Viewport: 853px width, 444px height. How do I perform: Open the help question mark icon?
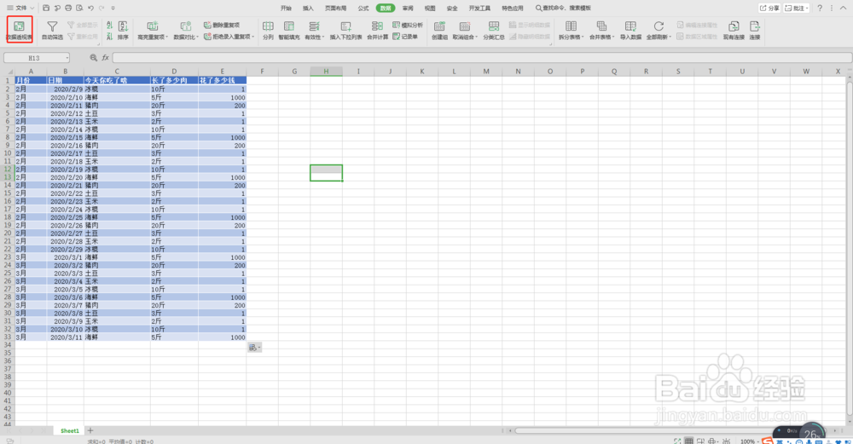tap(820, 9)
